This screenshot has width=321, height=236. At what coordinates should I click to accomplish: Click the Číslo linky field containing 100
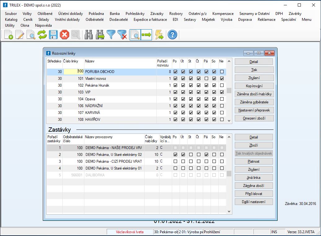74,71
